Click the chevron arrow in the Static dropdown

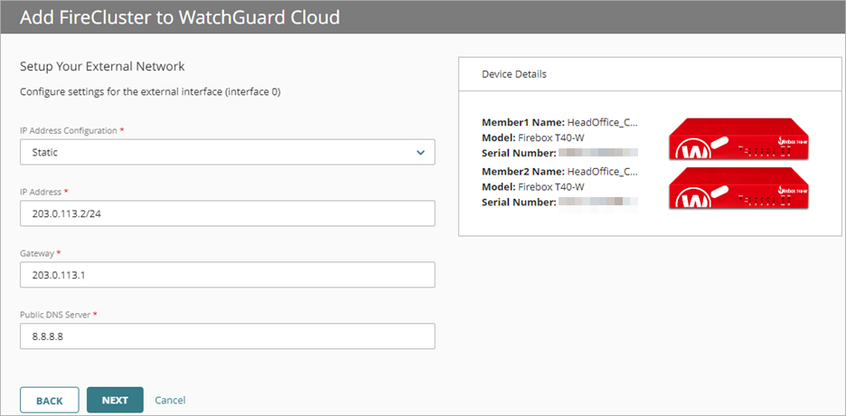[x=420, y=153]
